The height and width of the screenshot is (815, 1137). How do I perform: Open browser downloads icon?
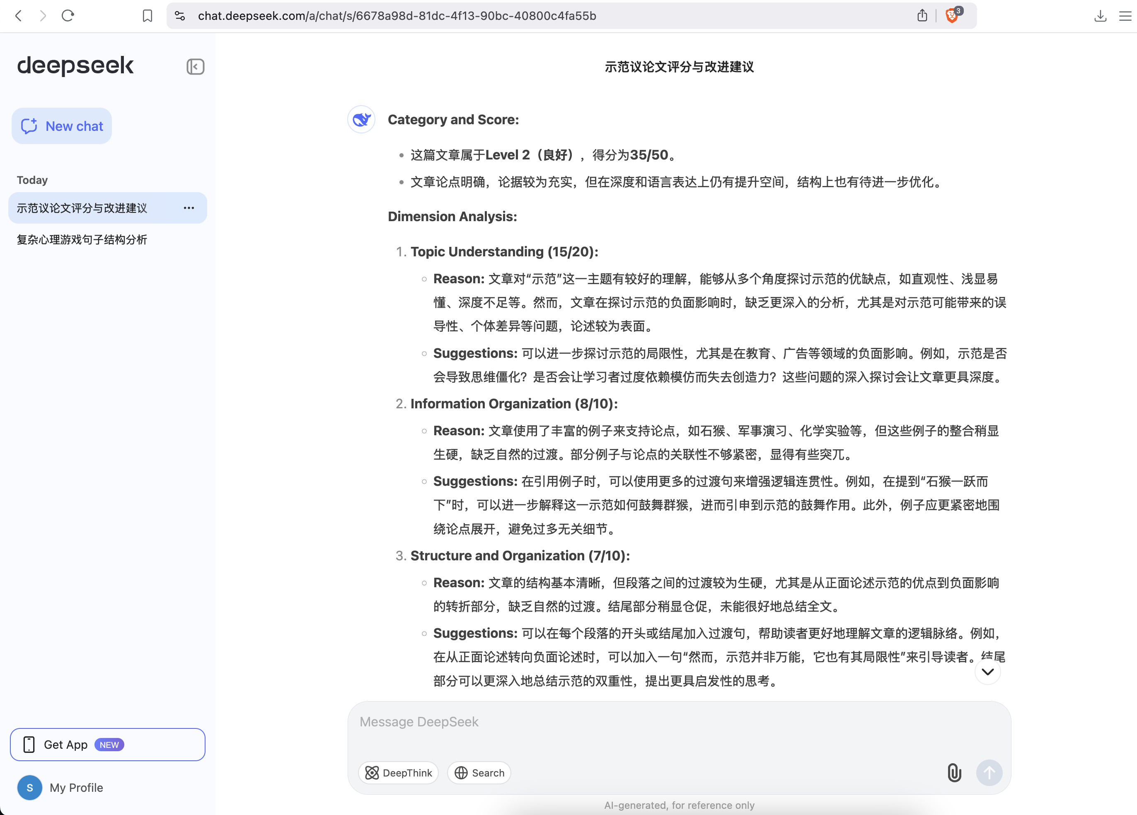click(x=1100, y=15)
